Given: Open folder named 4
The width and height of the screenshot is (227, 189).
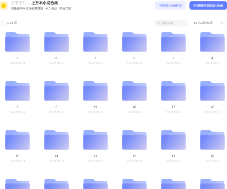Looking at the screenshot, I should tap(212, 42).
